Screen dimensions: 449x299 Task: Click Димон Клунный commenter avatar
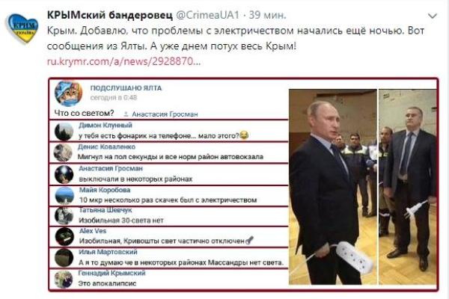click(64, 132)
